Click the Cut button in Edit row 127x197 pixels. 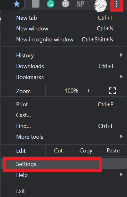coord(58,151)
